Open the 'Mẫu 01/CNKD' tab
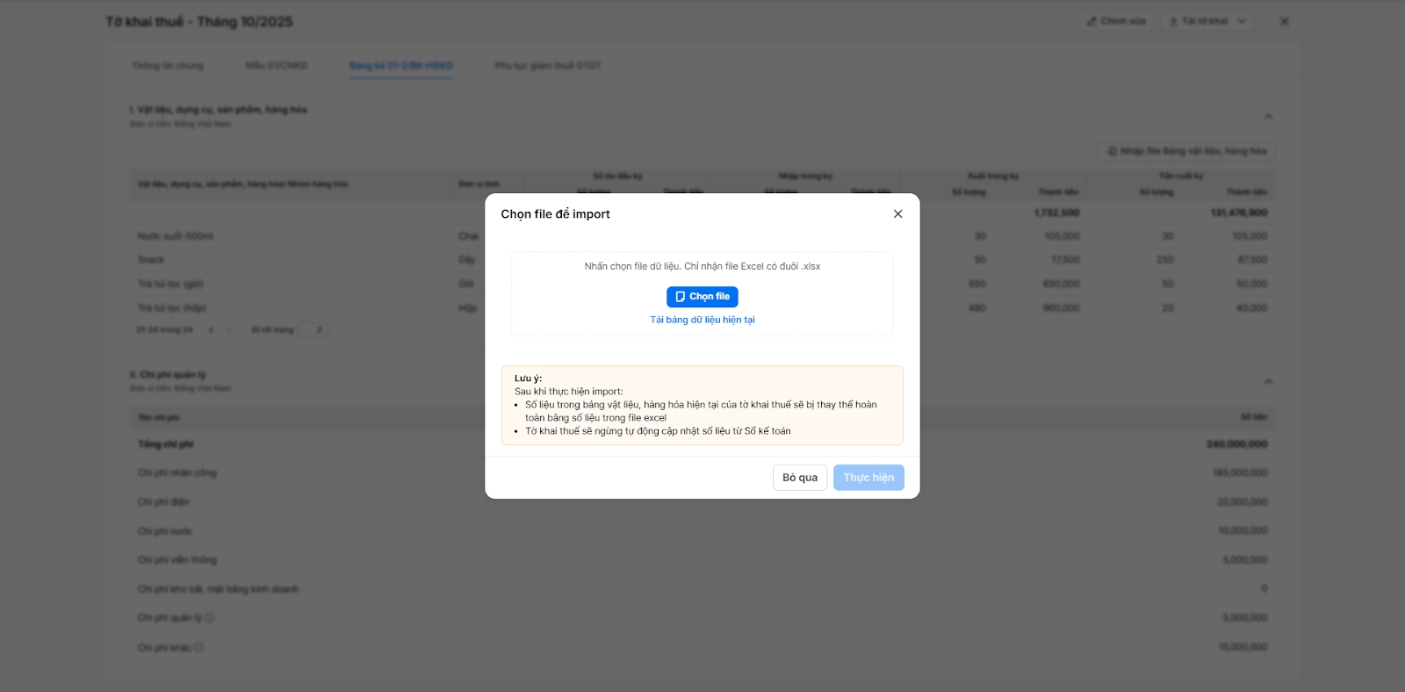The height and width of the screenshot is (692, 1405). [x=276, y=66]
